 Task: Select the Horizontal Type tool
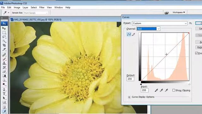click(x=4, y=94)
